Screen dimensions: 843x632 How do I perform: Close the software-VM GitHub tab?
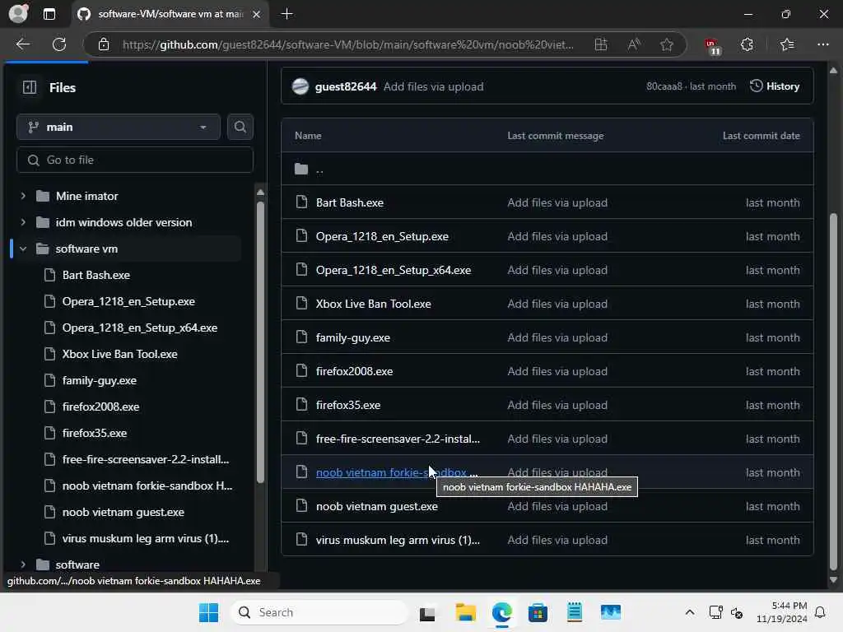point(257,14)
